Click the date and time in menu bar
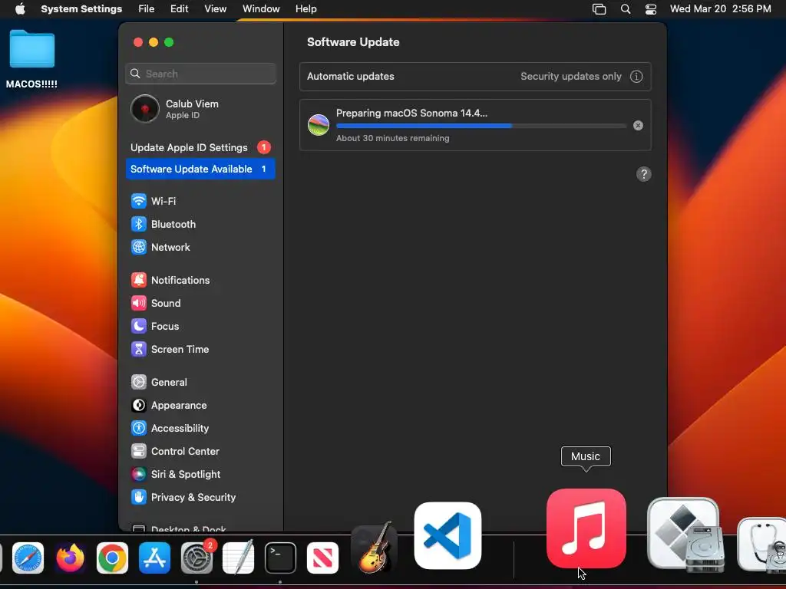The height and width of the screenshot is (589, 786). click(x=720, y=9)
